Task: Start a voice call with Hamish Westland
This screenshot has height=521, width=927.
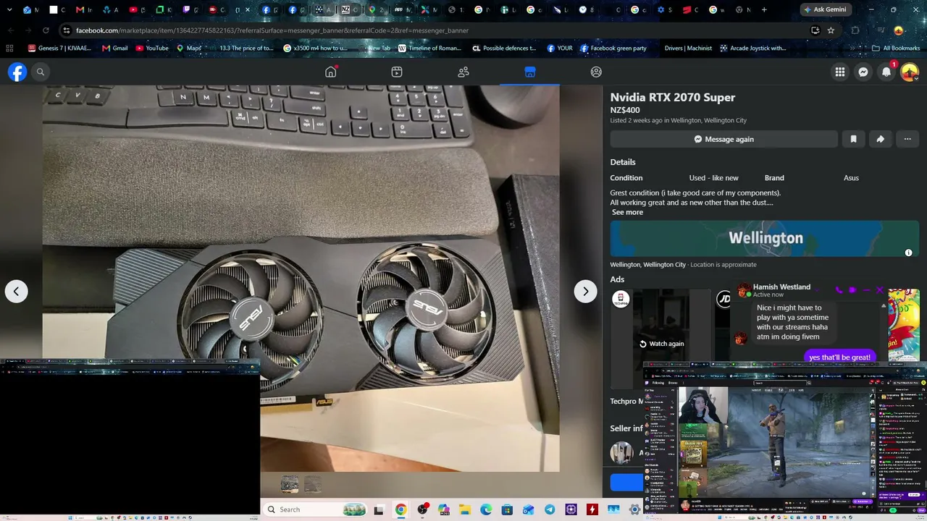Action: click(x=839, y=290)
